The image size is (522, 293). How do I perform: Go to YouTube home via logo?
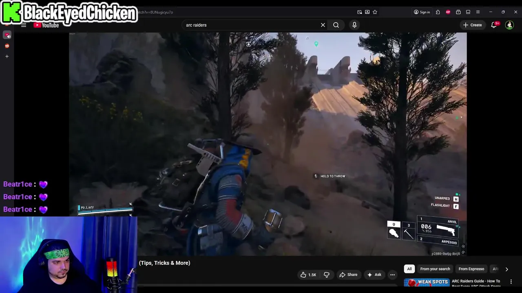[x=46, y=25]
